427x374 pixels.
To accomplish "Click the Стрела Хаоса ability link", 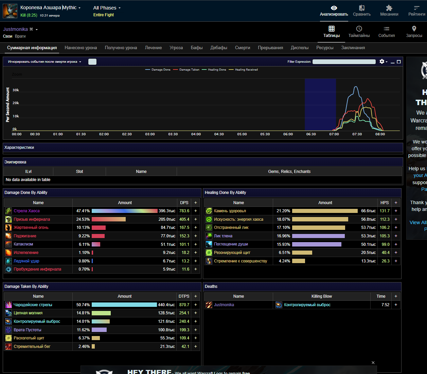I will [x=26, y=211].
